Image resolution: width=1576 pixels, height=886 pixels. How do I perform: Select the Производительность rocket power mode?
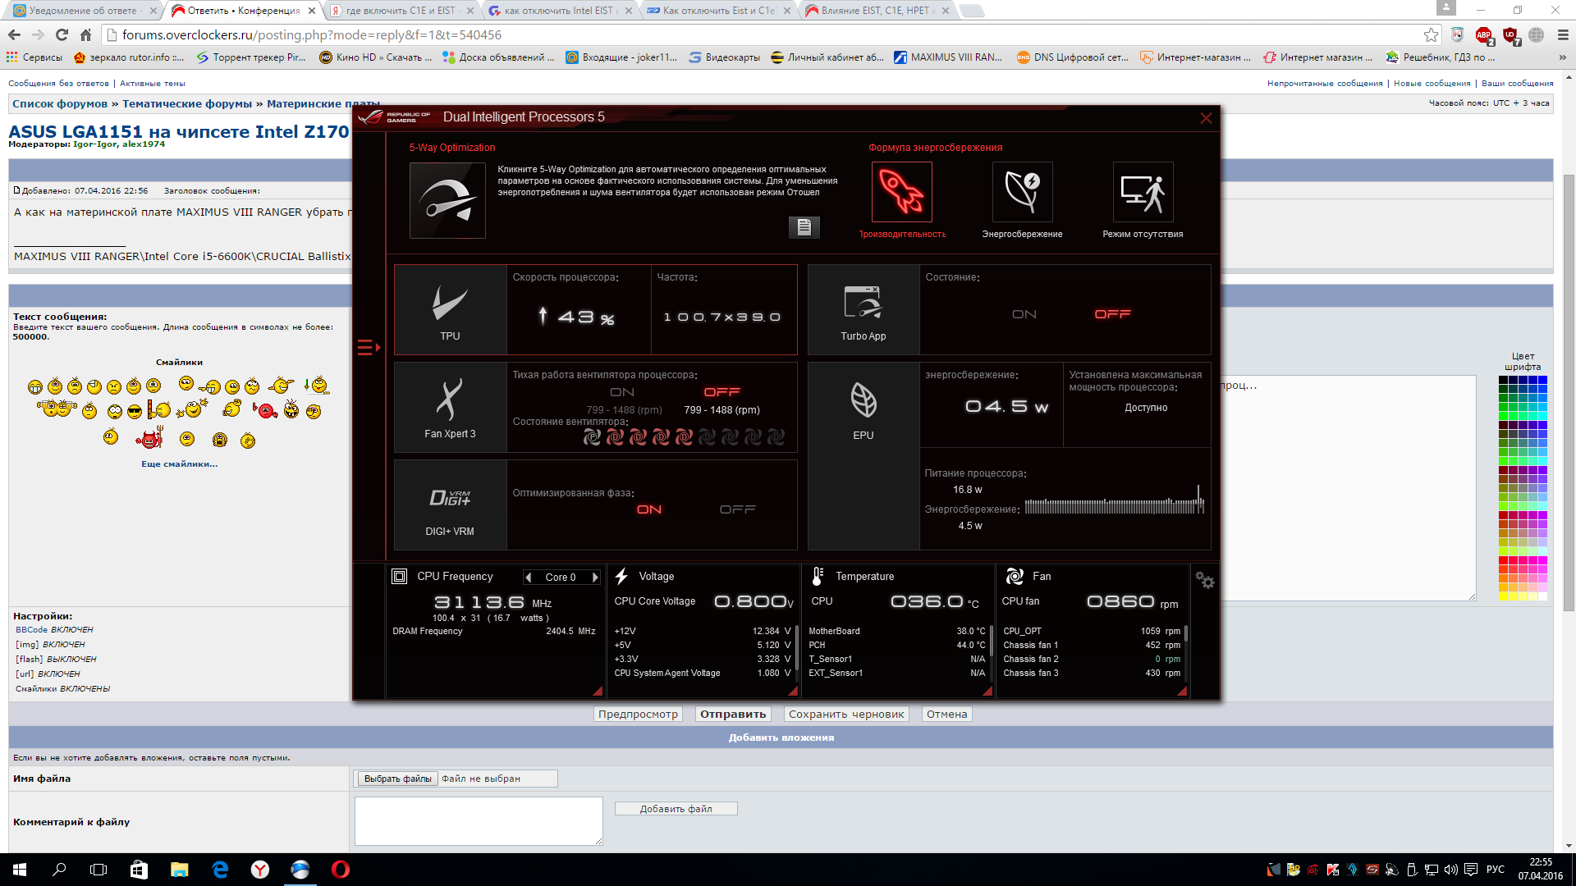[x=901, y=192]
